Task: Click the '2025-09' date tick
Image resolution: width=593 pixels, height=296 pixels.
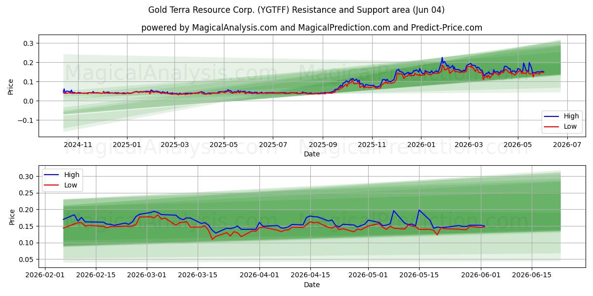Action: pyautogui.click(x=323, y=145)
